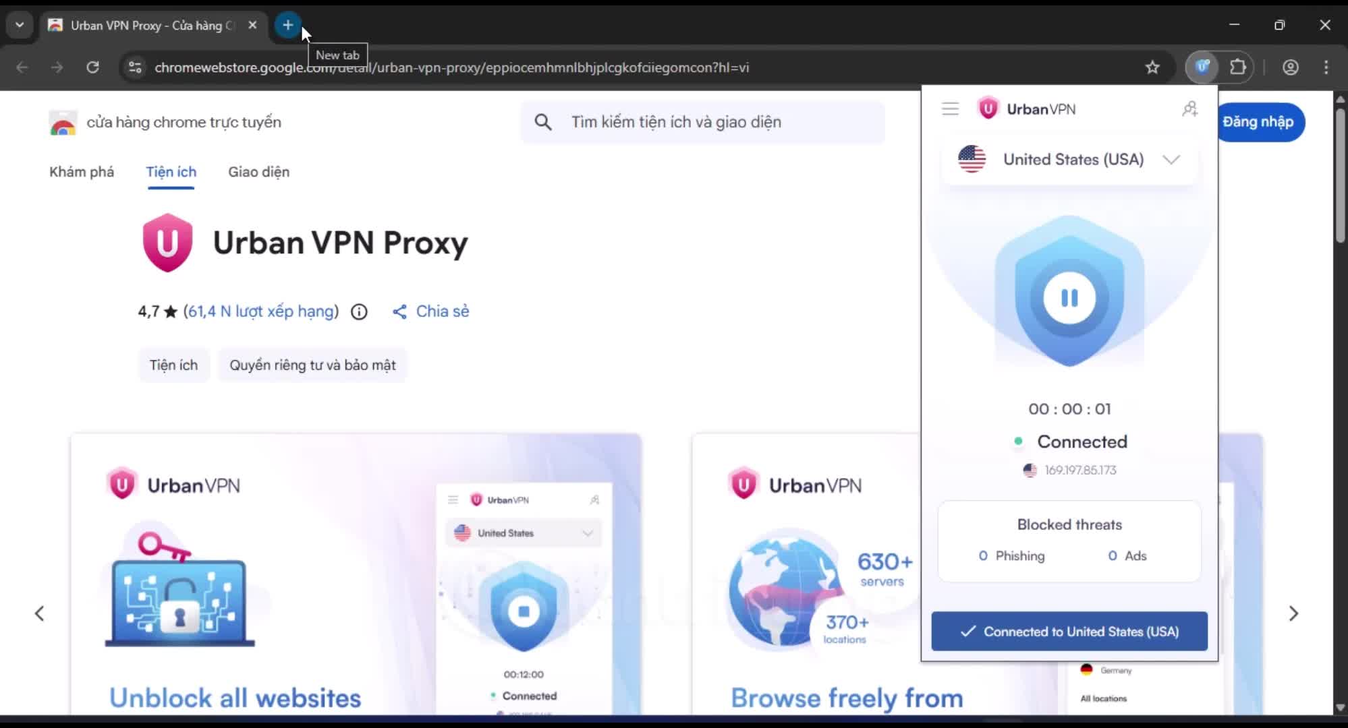Open the UrbanVPN account icon

pyautogui.click(x=1190, y=109)
